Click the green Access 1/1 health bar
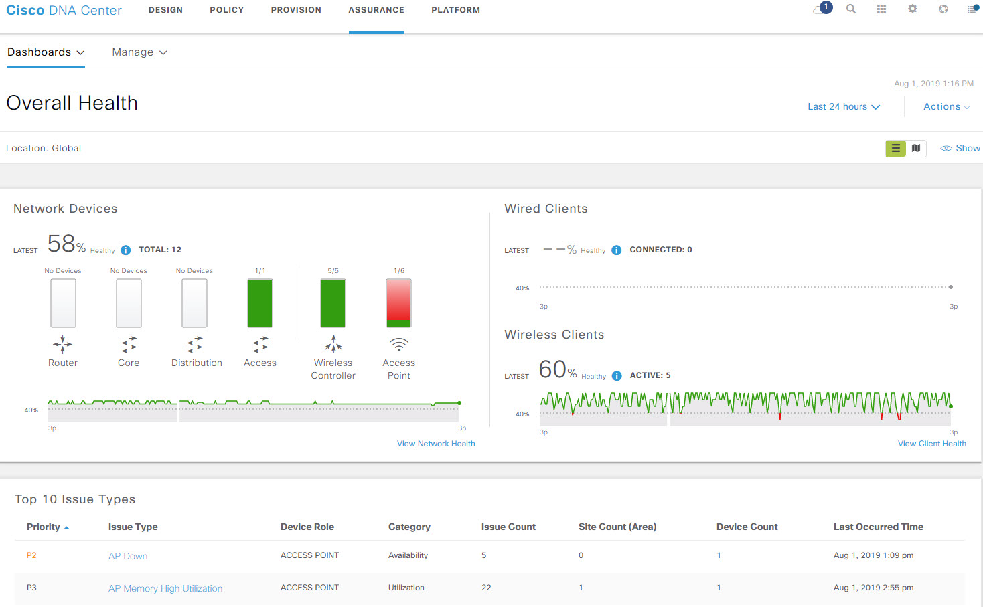The width and height of the screenshot is (983, 607). click(260, 303)
